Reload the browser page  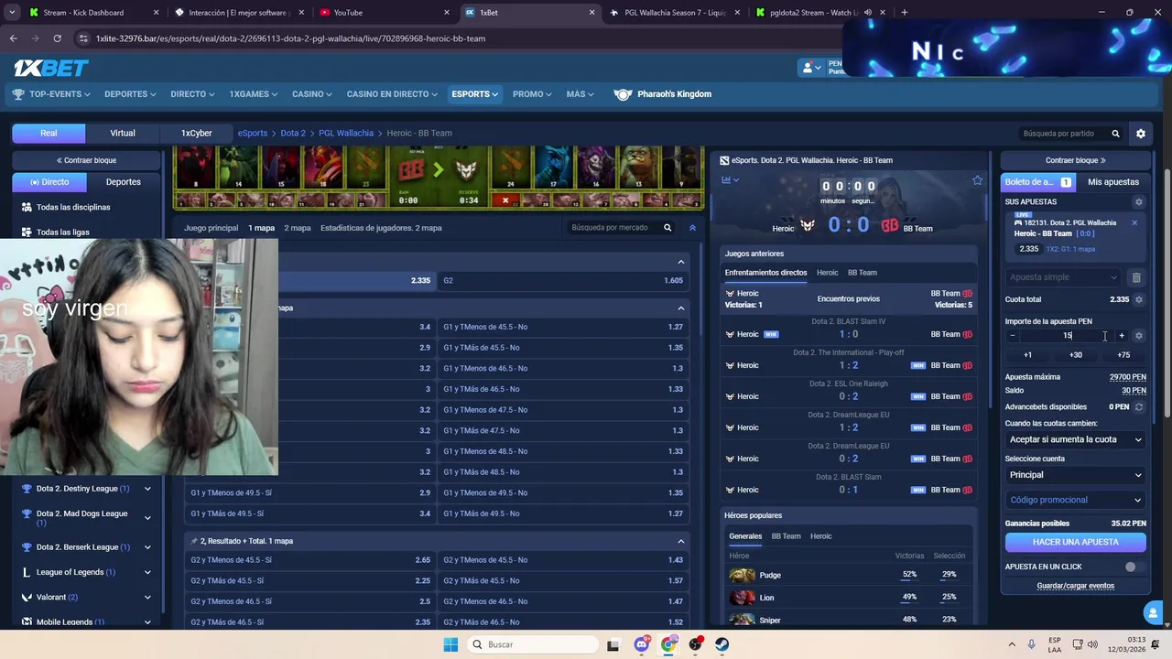(57, 38)
